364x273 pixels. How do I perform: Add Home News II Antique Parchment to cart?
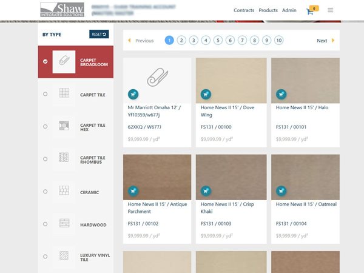pos(133,191)
